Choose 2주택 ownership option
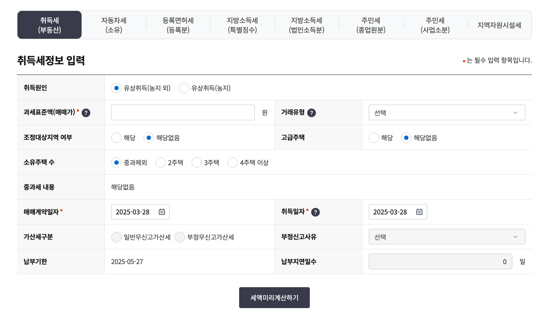The width and height of the screenshot is (552, 319). point(161,162)
